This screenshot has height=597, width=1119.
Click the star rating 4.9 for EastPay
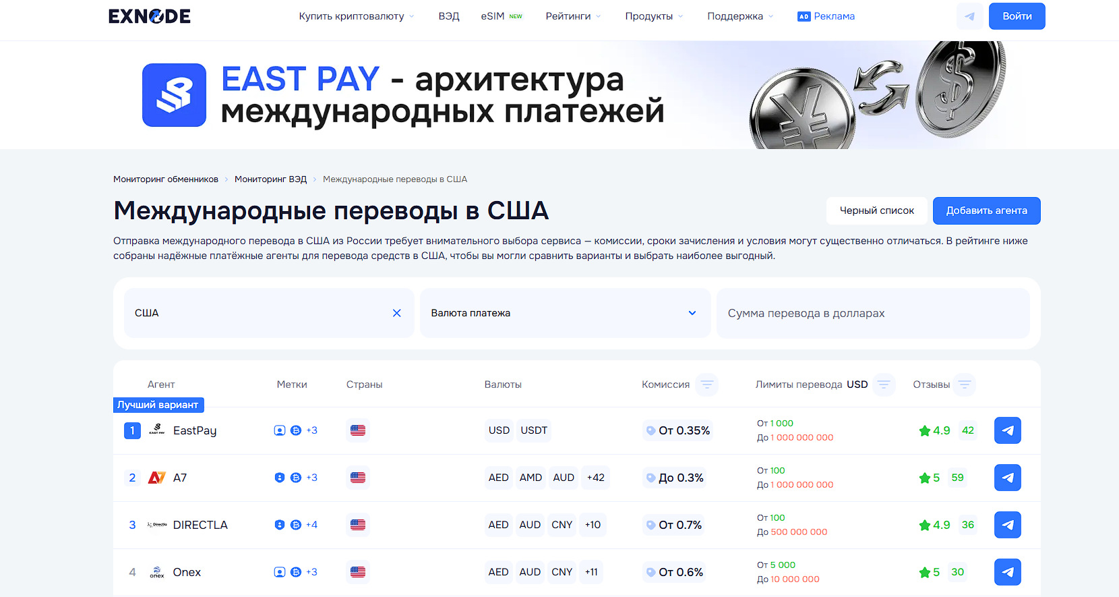pyautogui.click(x=934, y=430)
